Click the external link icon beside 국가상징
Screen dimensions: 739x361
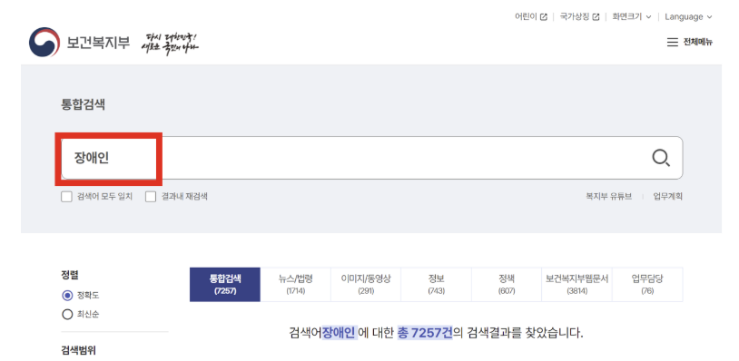tap(596, 17)
